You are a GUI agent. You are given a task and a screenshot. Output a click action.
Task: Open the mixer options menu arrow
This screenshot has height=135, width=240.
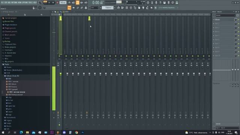pos(52,12)
